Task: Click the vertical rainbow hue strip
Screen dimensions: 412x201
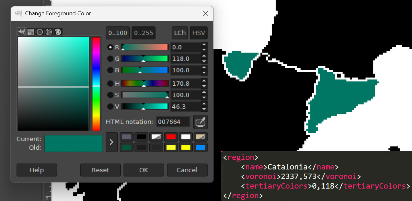Action: [x=96, y=84]
